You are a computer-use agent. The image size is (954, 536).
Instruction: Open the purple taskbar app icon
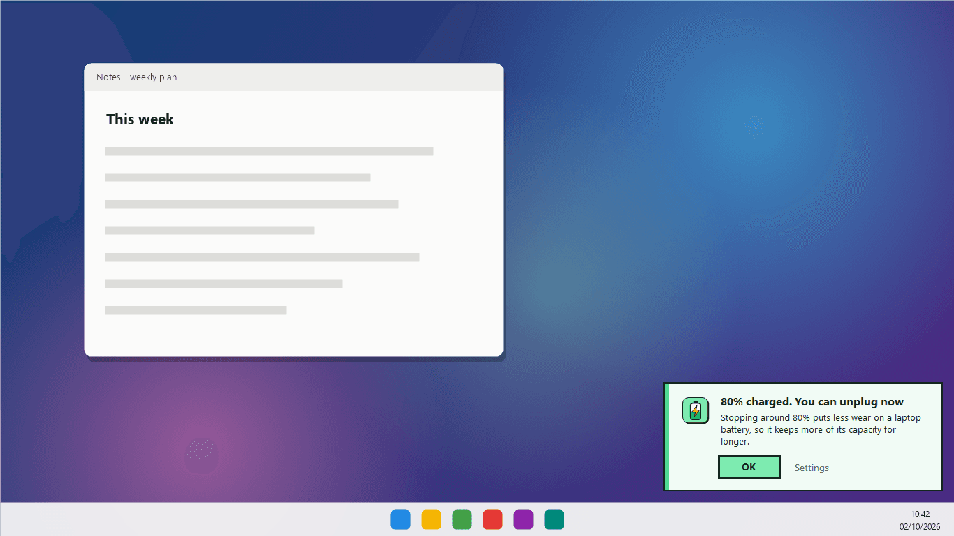tap(523, 520)
